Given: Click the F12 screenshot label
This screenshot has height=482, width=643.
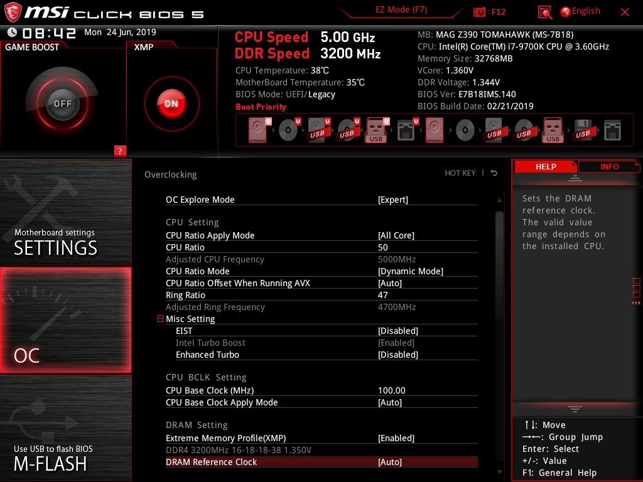Looking at the screenshot, I should pos(499,12).
